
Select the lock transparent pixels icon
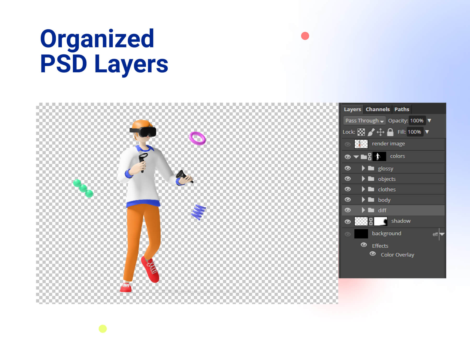pyautogui.click(x=361, y=132)
